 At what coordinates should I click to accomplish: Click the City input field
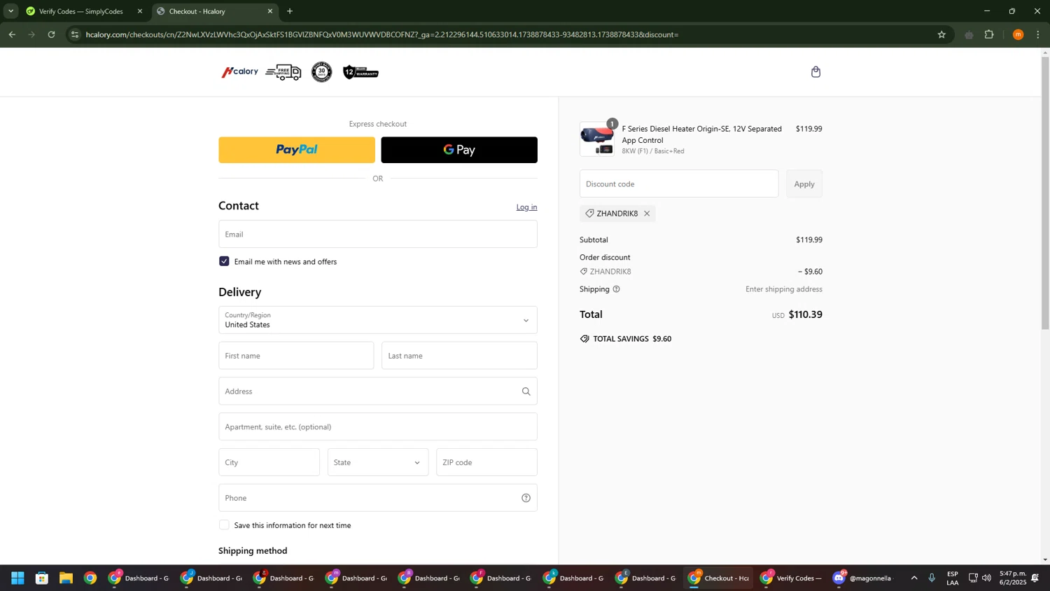(x=269, y=462)
